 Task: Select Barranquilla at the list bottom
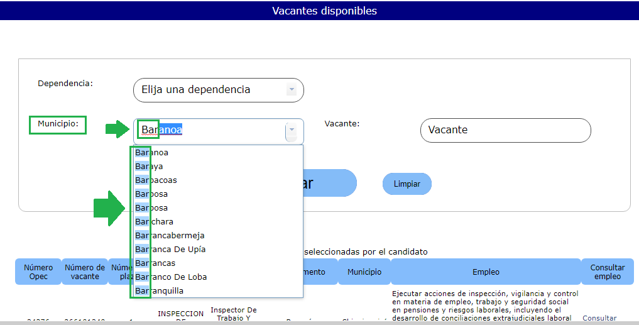pos(160,291)
